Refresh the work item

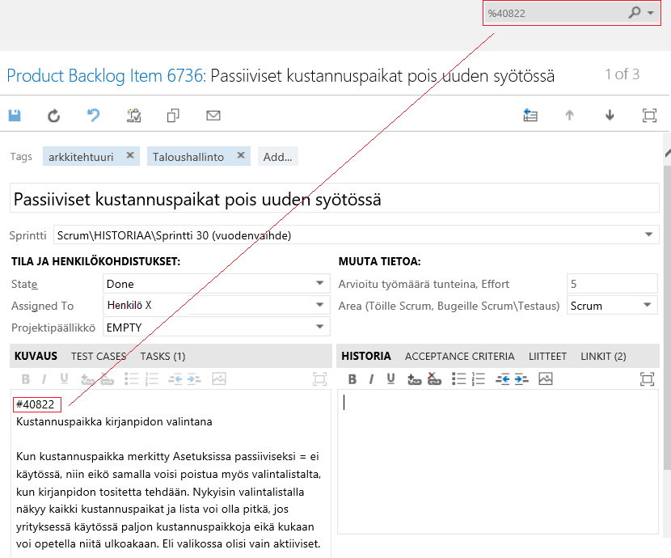(x=54, y=116)
